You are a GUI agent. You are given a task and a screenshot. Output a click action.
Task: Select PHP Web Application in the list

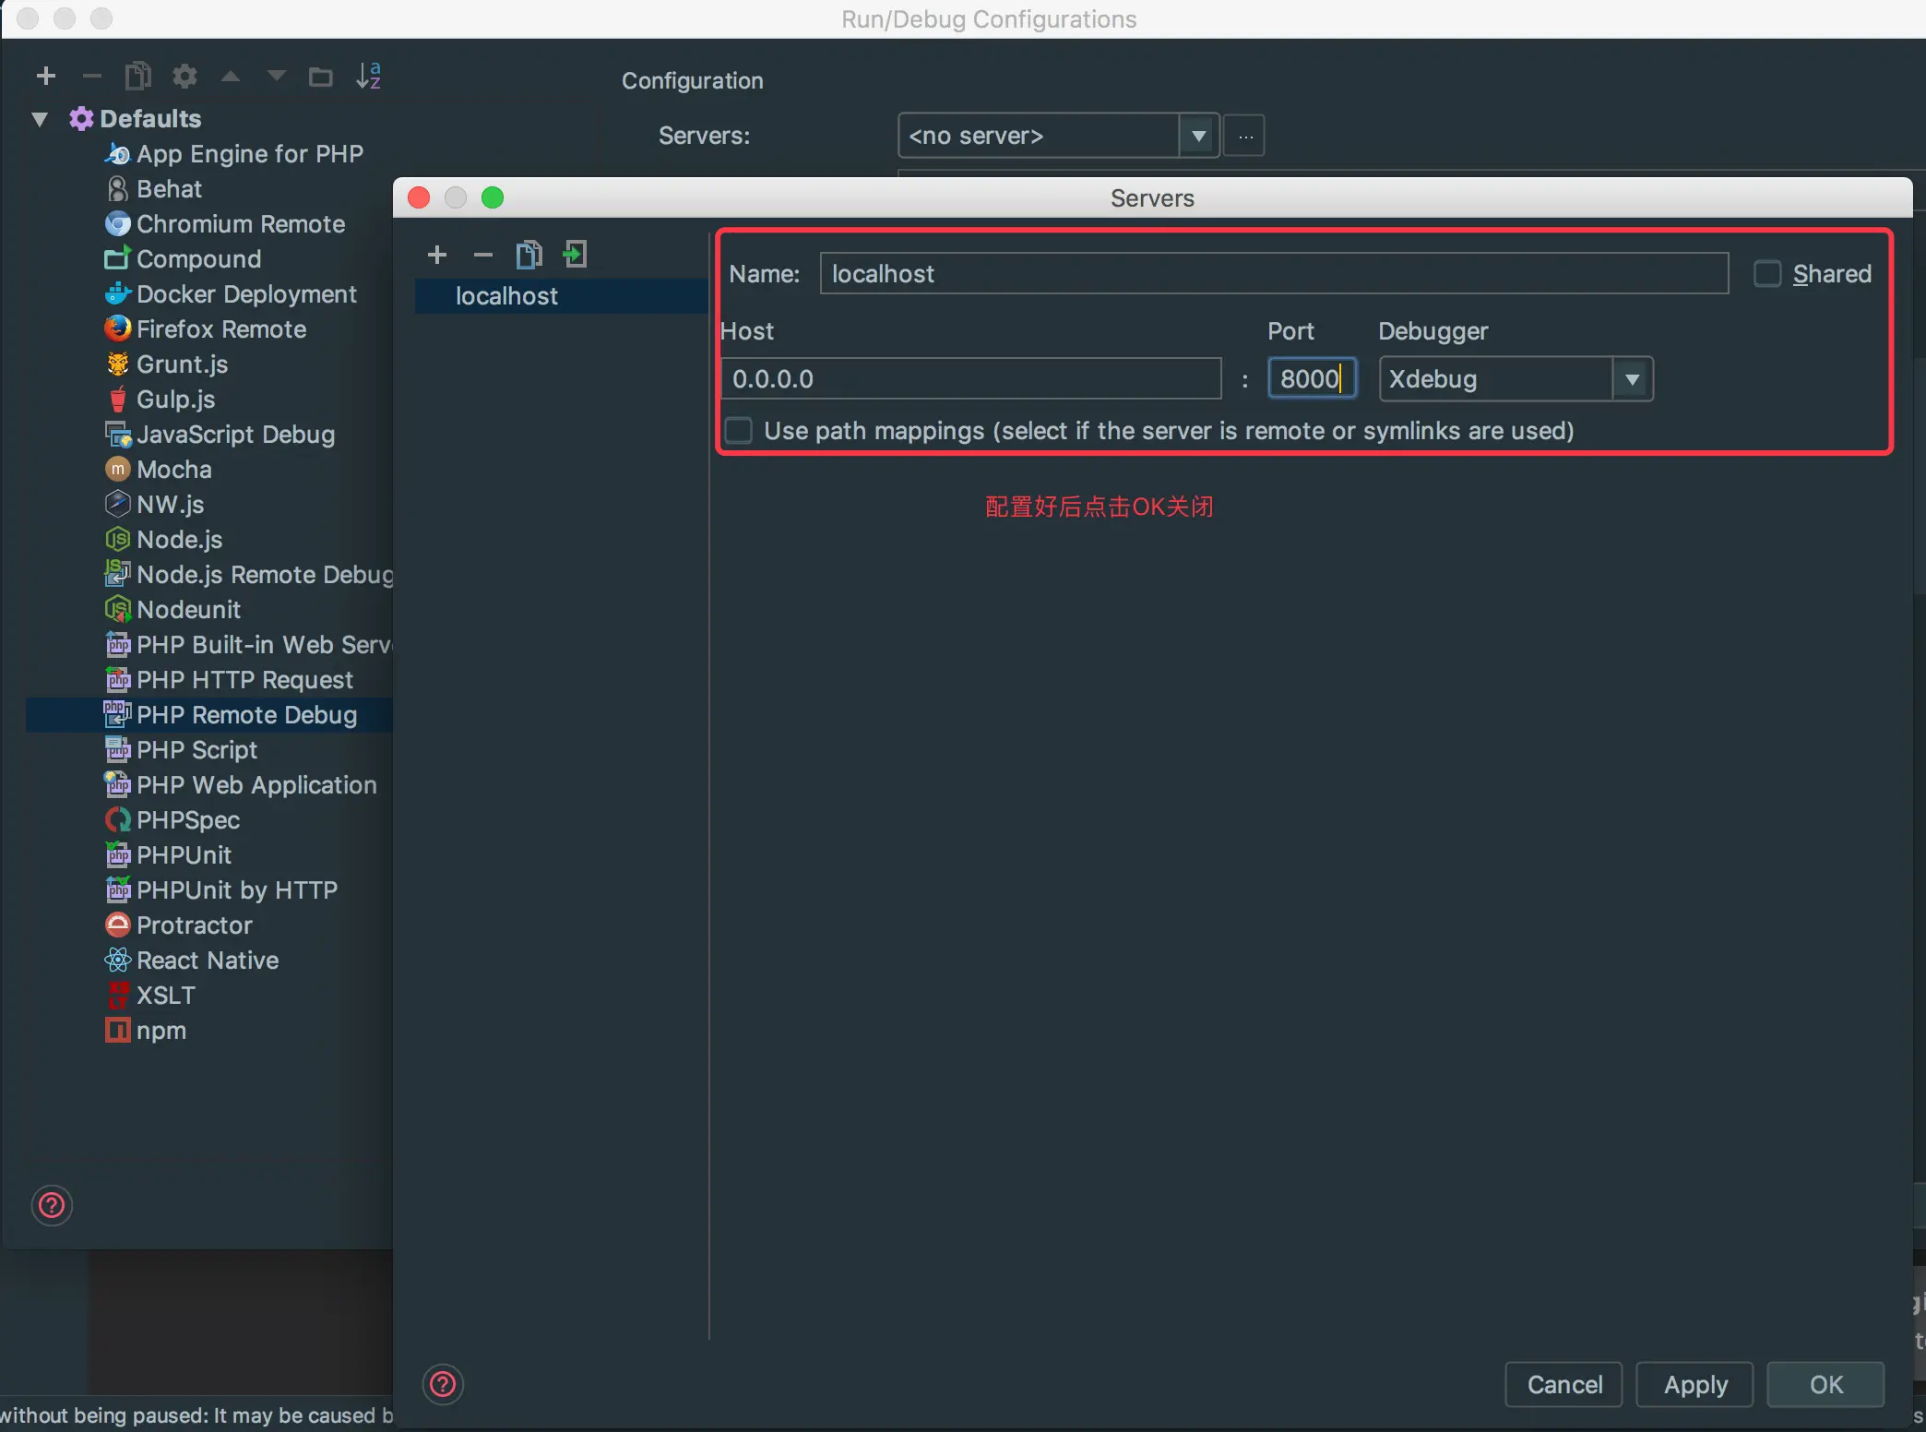tap(256, 785)
